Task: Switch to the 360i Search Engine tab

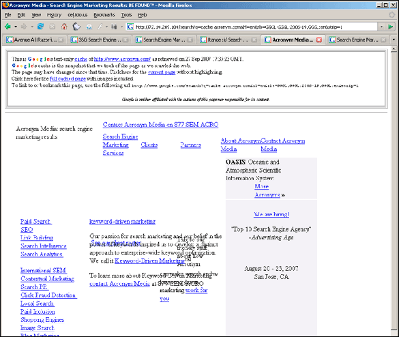Action: click(100, 40)
